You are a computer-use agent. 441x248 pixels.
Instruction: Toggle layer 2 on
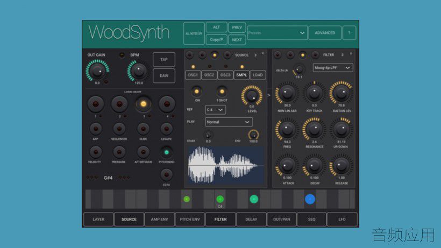[x=119, y=104]
